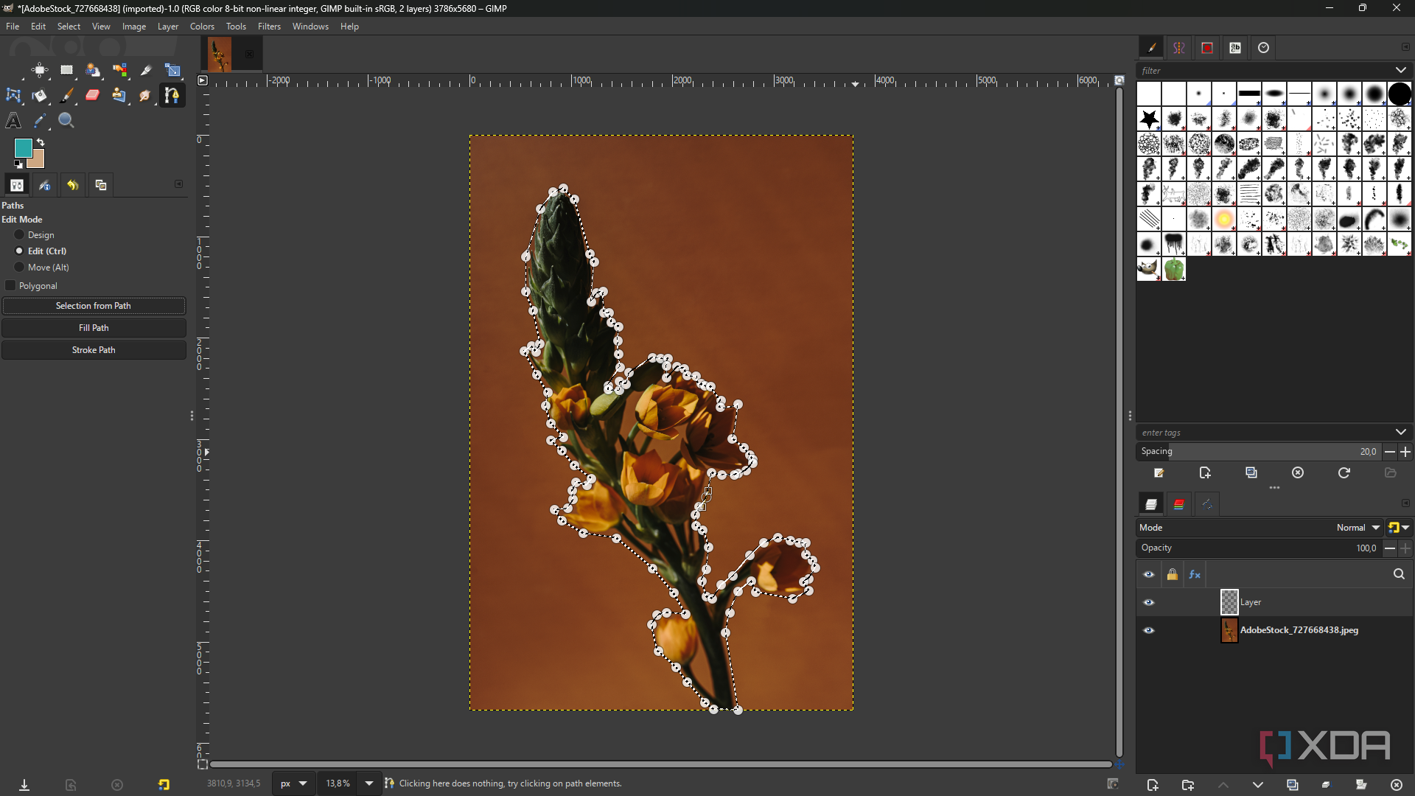Click the teal foreground color swatch
This screenshot has width=1415, height=796.
pyautogui.click(x=22, y=147)
